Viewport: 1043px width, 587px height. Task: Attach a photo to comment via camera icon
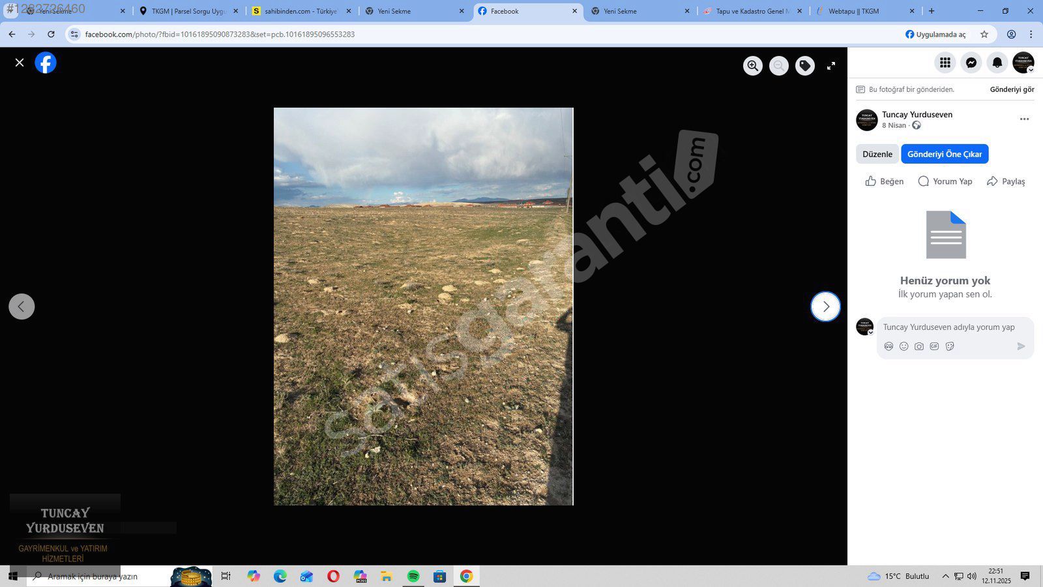(x=919, y=346)
